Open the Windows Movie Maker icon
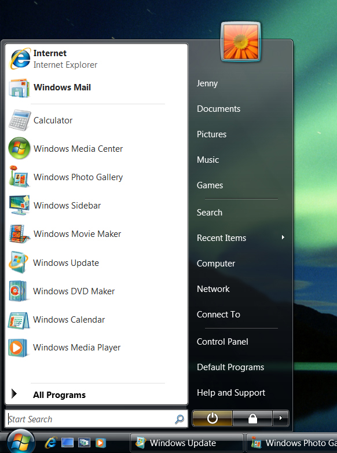This screenshot has width=337, height=453. [x=19, y=233]
